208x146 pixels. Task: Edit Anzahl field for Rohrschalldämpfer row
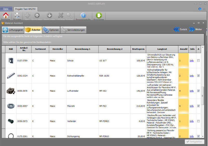coord(183,76)
